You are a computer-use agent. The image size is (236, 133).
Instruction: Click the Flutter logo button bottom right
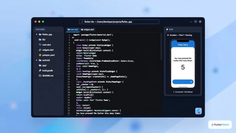tap(199, 111)
